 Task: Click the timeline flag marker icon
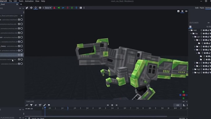49,105
